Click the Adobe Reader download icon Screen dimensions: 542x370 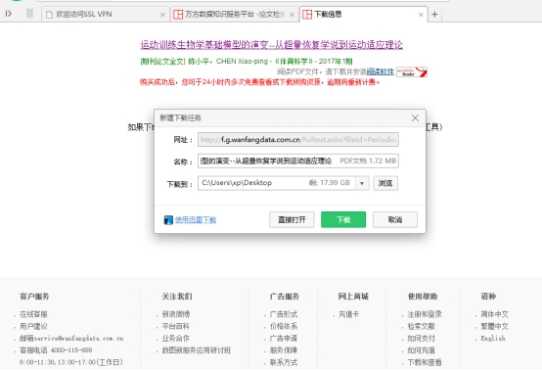point(412,71)
